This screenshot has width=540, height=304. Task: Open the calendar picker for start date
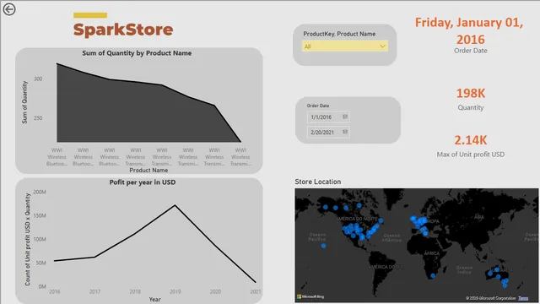point(345,117)
